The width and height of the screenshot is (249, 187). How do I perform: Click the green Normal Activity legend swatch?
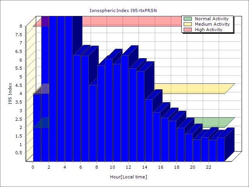tap(188, 19)
